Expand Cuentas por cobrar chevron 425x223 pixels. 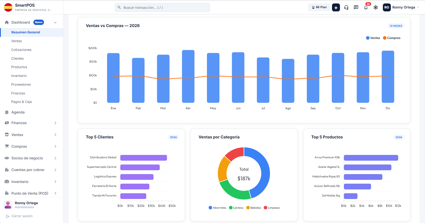pos(55,170)
